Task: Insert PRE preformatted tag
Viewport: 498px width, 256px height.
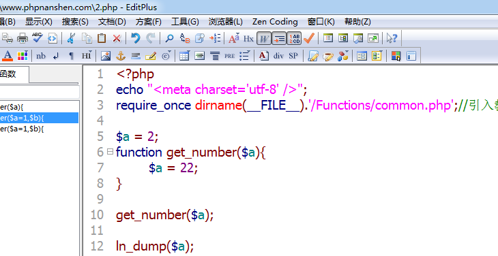Action: pyautogui.click(x=230, y=56)
